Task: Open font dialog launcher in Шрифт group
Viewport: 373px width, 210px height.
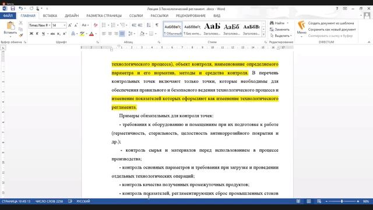Action: click(97, 42)
